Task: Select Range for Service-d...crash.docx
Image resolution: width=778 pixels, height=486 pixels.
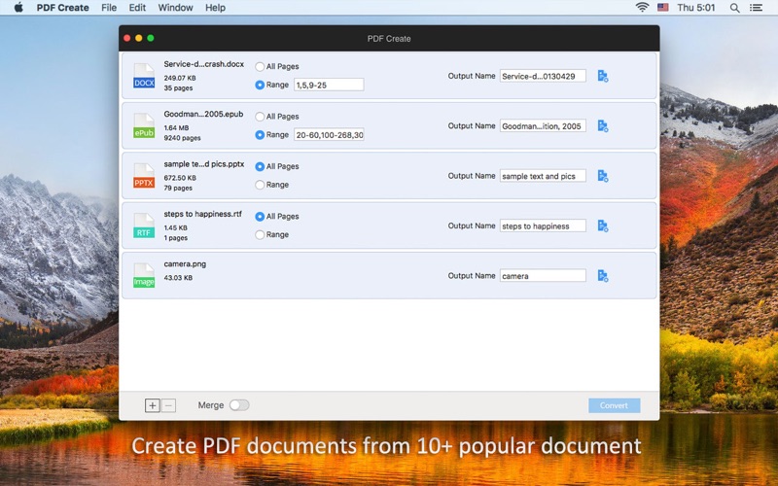Action: pos(260,85)
